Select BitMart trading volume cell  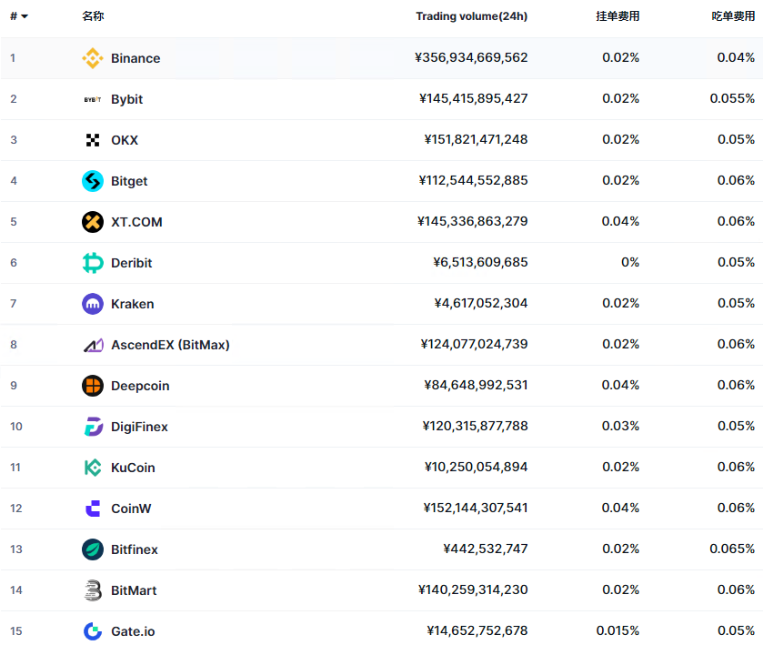point(473,590)
